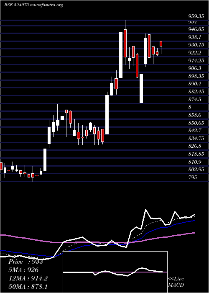Click the 898.35 price level label
Viewport: 209px width, 293px height.
(x=196, y=76)
